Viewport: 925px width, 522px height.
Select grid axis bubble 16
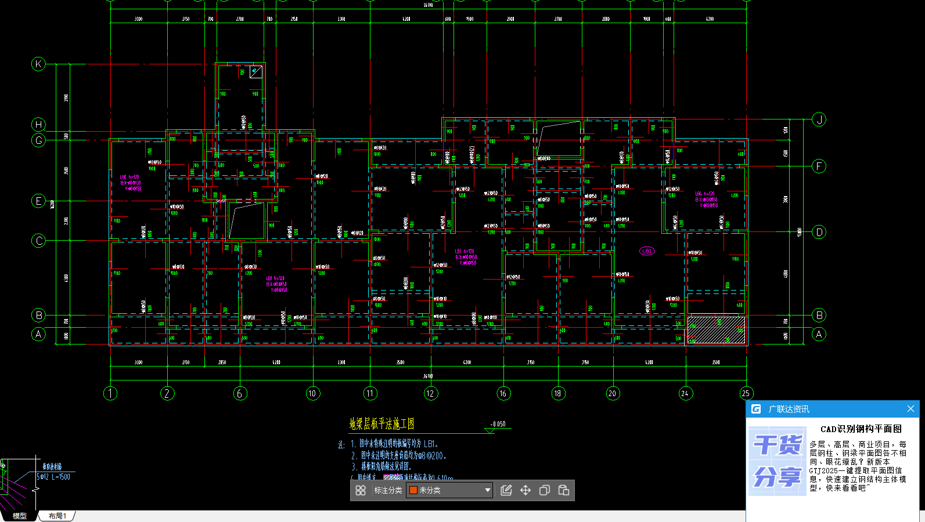(503, 393)
